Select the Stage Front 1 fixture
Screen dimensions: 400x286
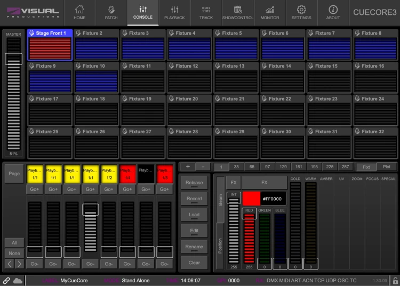click(x=50, y=45)
